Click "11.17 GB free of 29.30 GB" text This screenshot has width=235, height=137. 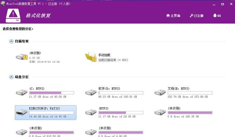pyautogui.click(x=117, y=116)
